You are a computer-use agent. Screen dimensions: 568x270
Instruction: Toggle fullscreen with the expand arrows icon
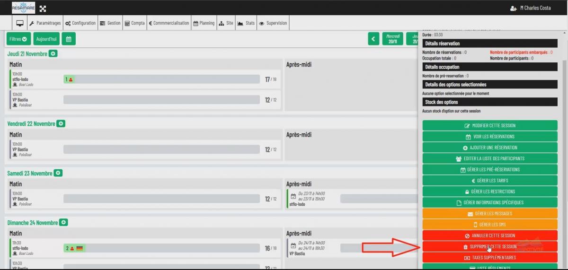click(x=43, y=9)
